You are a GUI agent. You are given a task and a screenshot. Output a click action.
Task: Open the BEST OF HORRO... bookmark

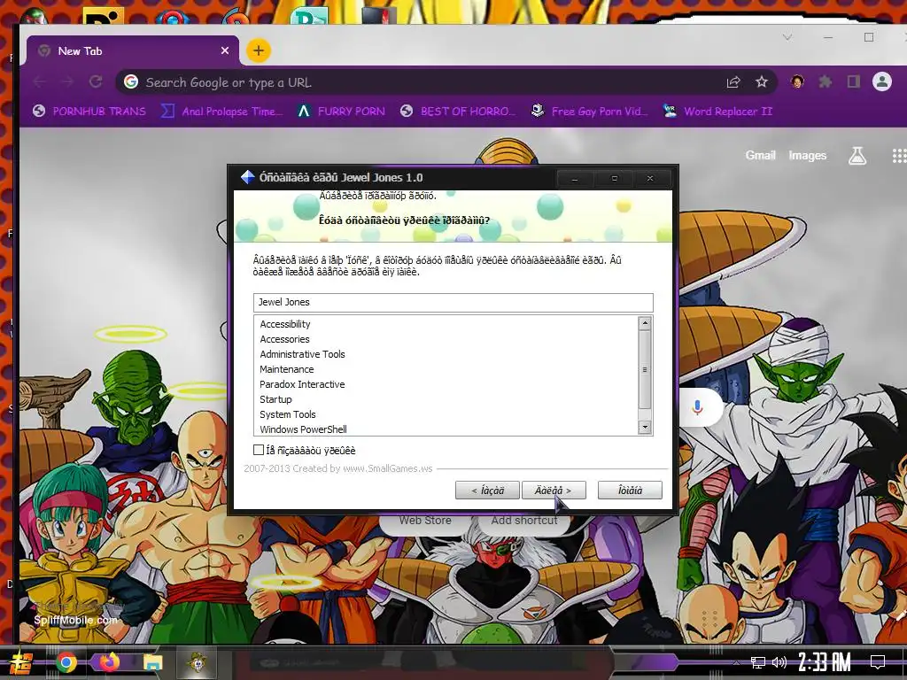point(458,111)
